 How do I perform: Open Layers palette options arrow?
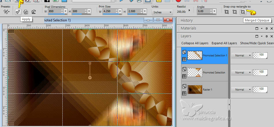click(262, 36)
